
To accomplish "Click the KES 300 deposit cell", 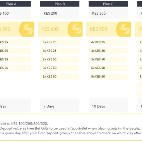I will (108, 13).
